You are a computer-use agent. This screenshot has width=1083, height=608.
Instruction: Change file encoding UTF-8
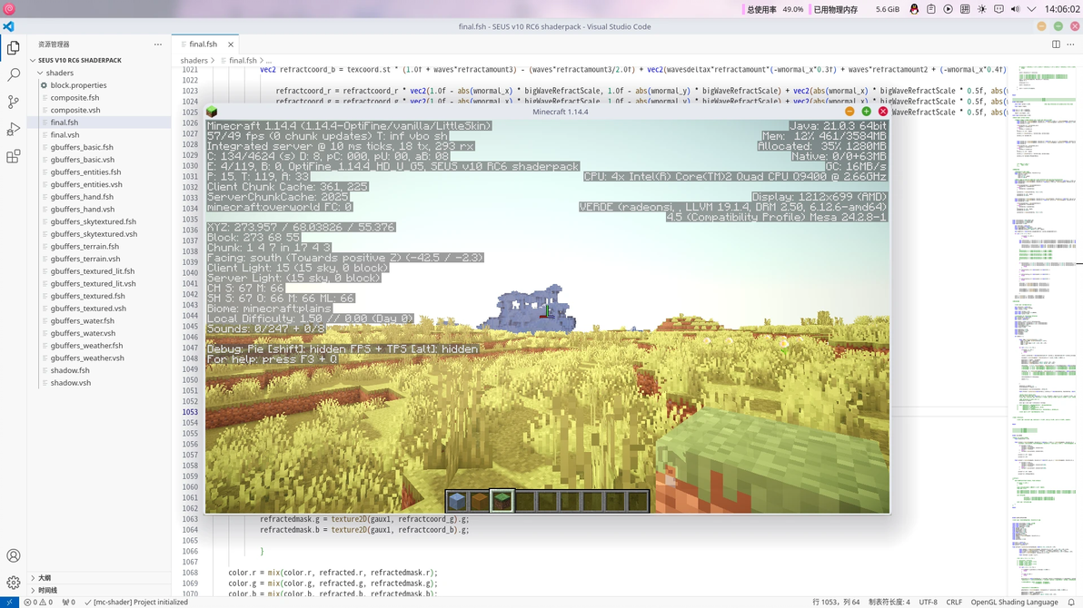click(928, 602)
